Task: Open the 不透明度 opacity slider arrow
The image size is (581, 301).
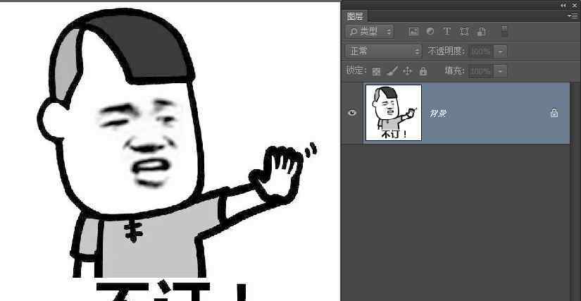Action: point(501,51)
